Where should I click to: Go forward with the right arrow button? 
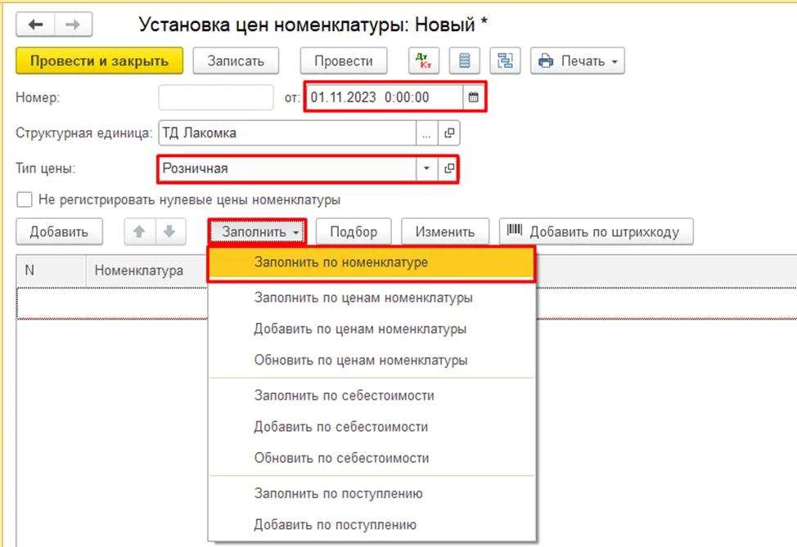(x=73, y=25)
